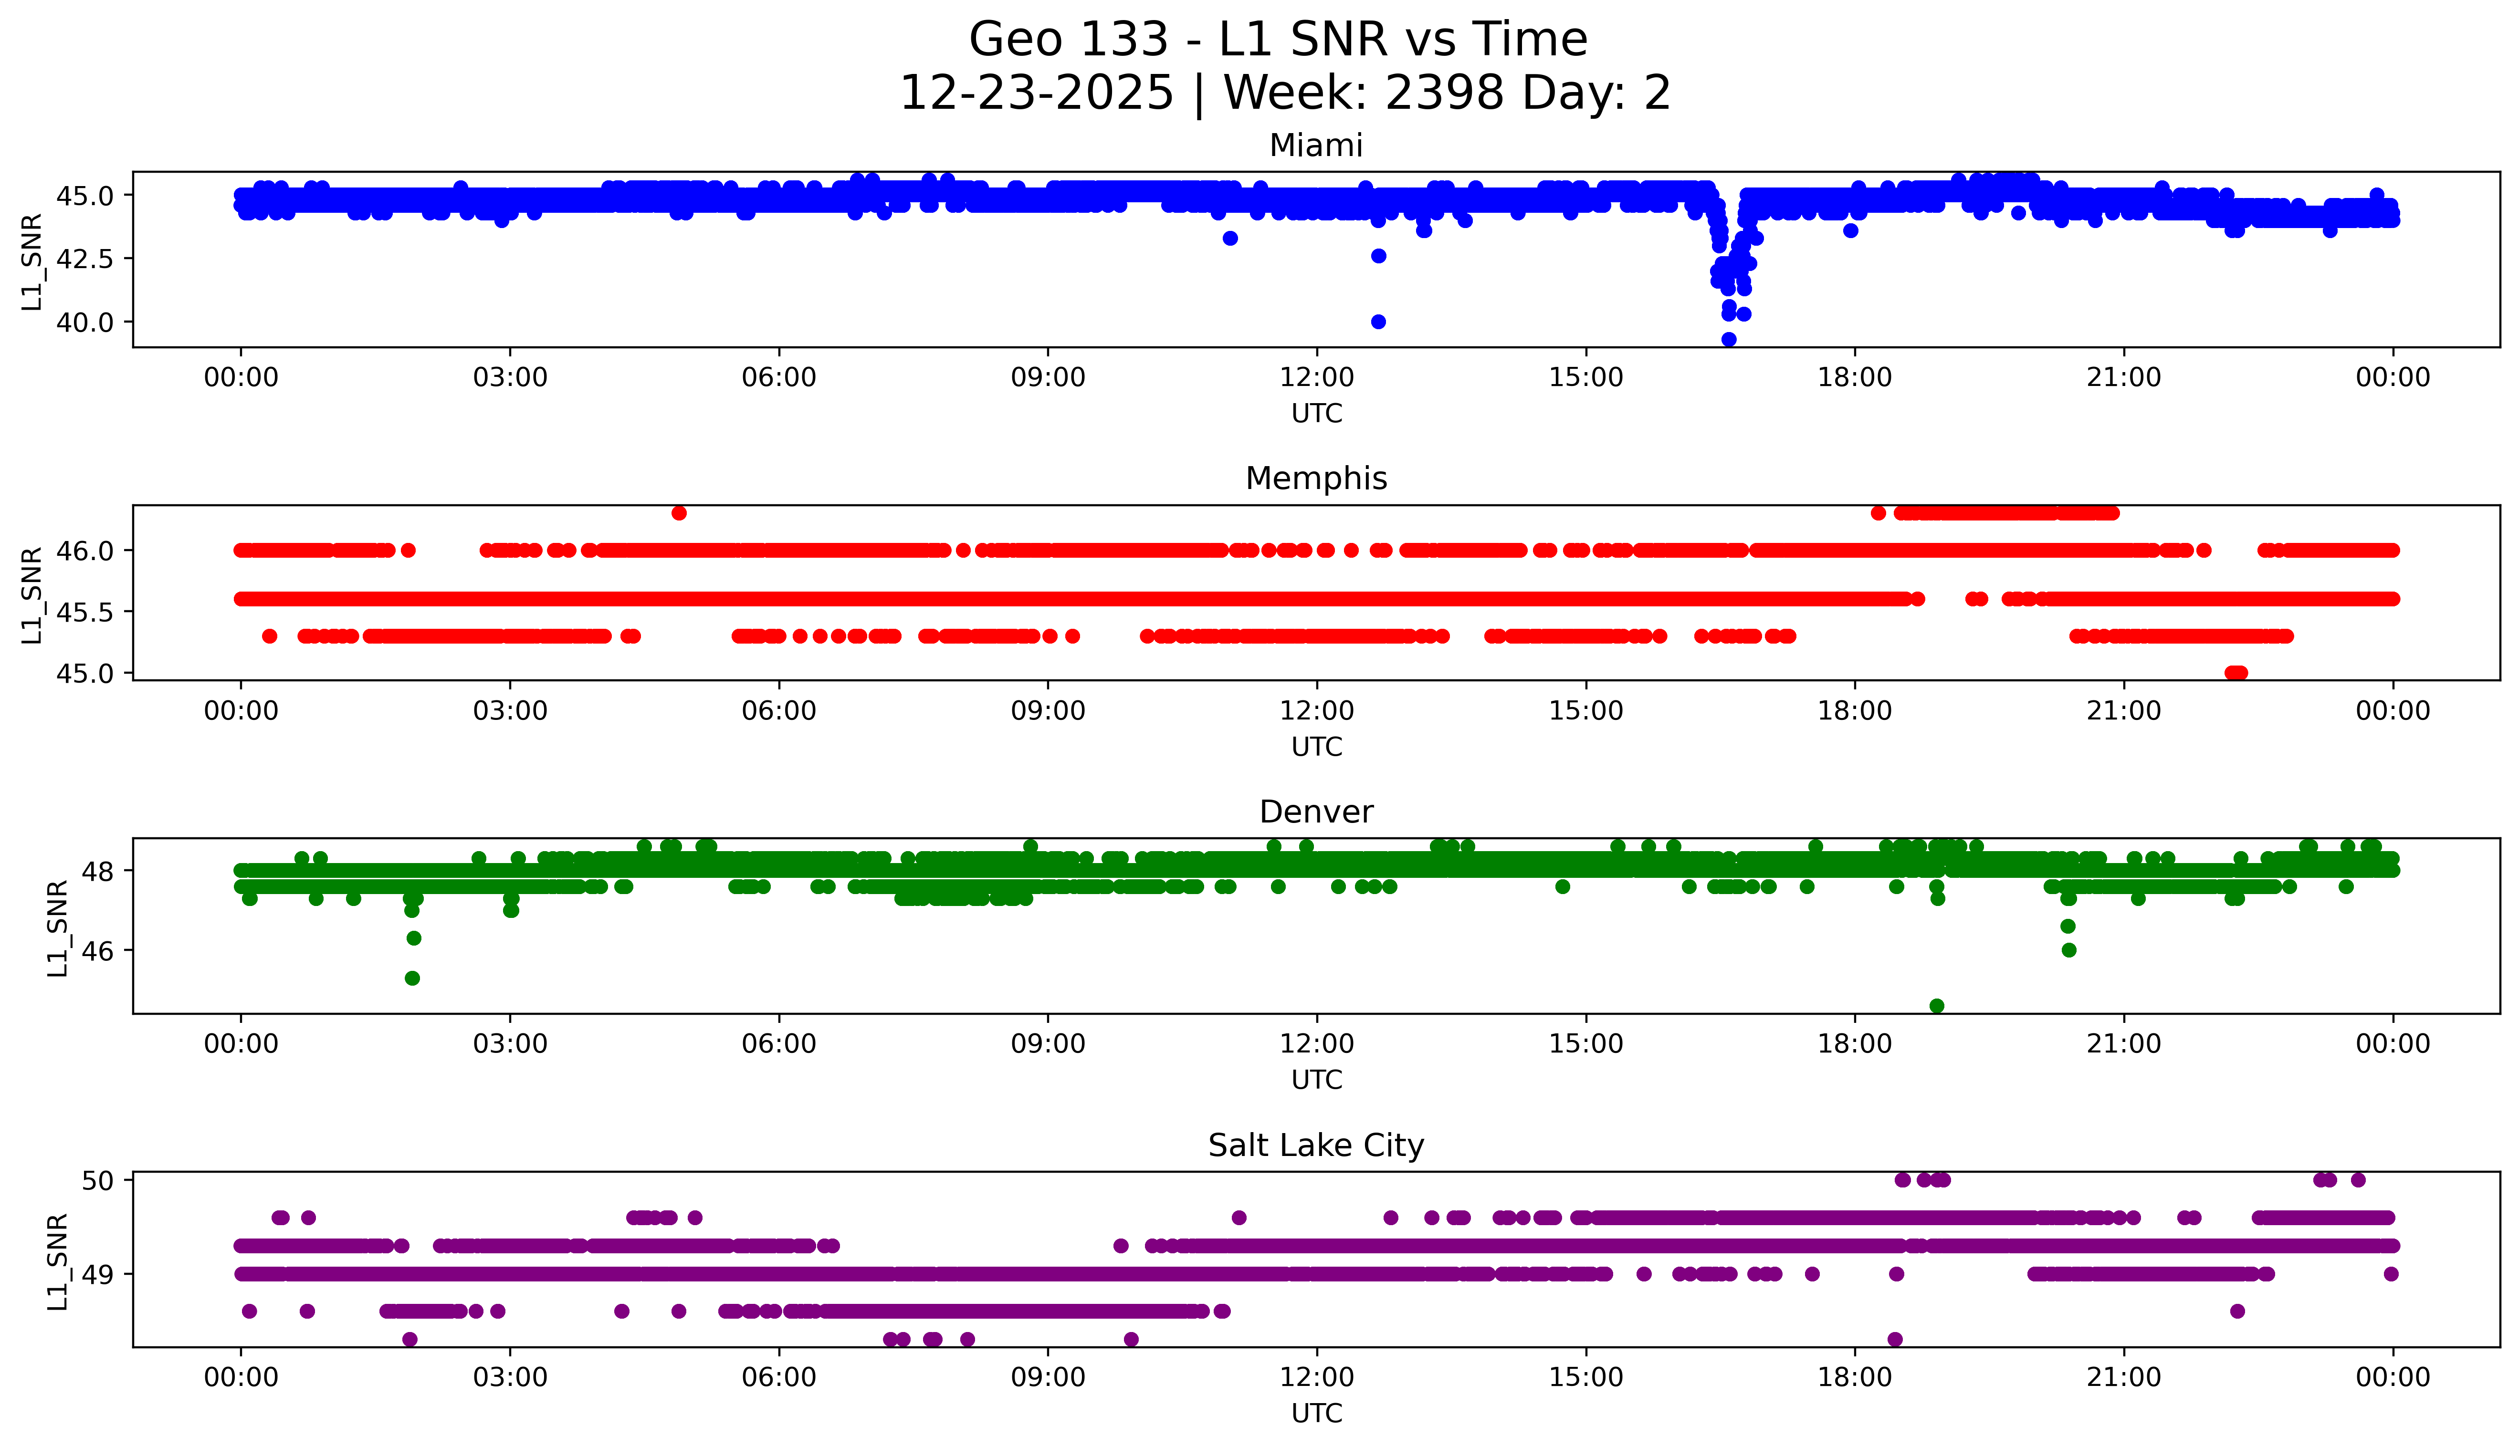Click the L1_SNR y-axis label of Denver plot
Screen dimensions: 2519x1447
click(58, 927)
